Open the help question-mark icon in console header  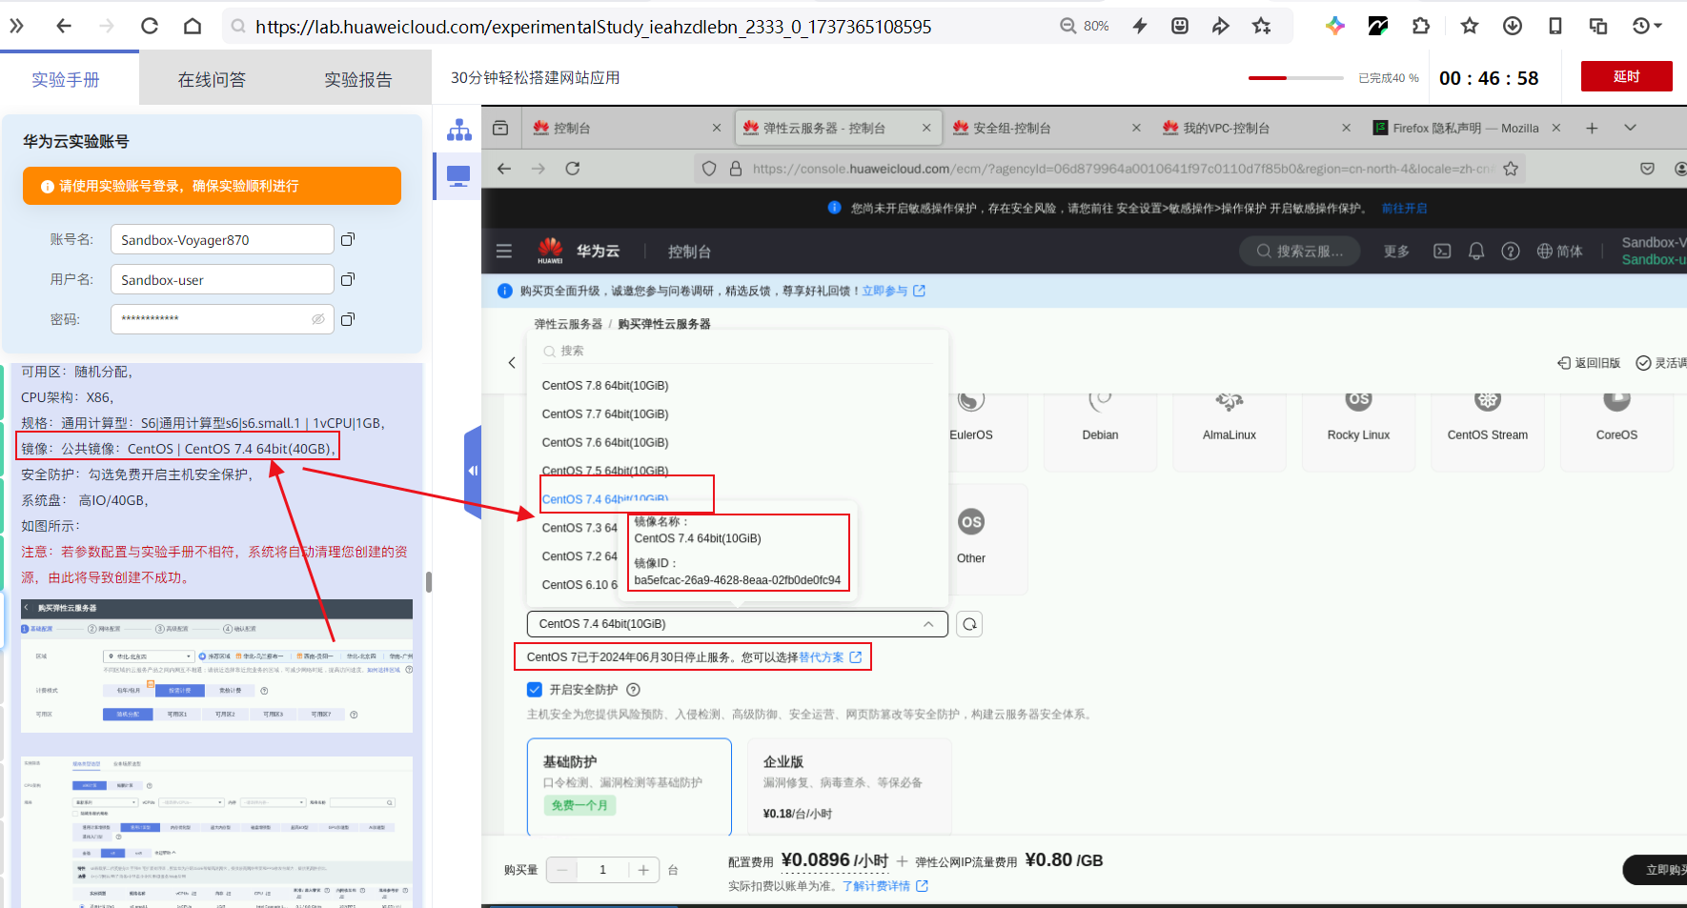click(1511, 252)
